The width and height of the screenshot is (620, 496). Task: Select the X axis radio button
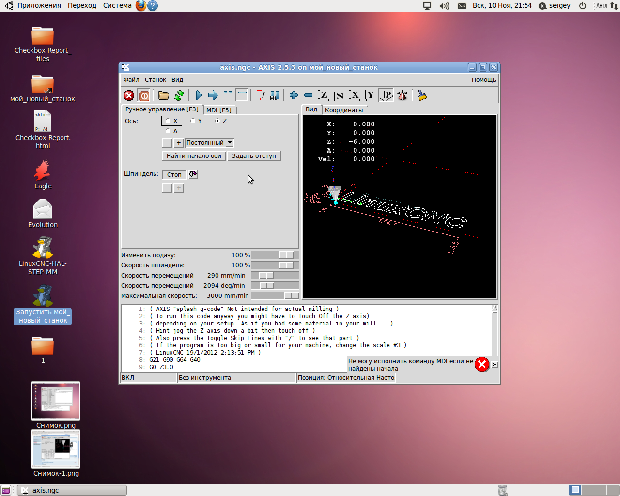[x=169, y=121]
